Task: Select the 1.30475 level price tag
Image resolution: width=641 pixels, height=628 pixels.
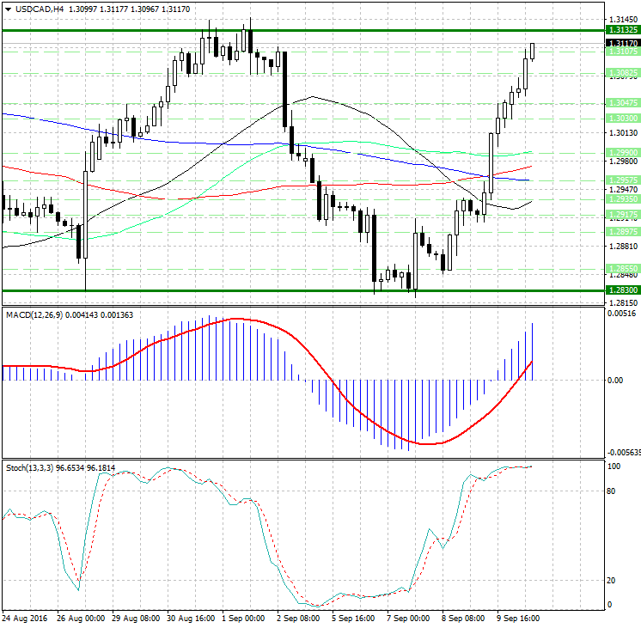Action: click(x=621, y=102)
